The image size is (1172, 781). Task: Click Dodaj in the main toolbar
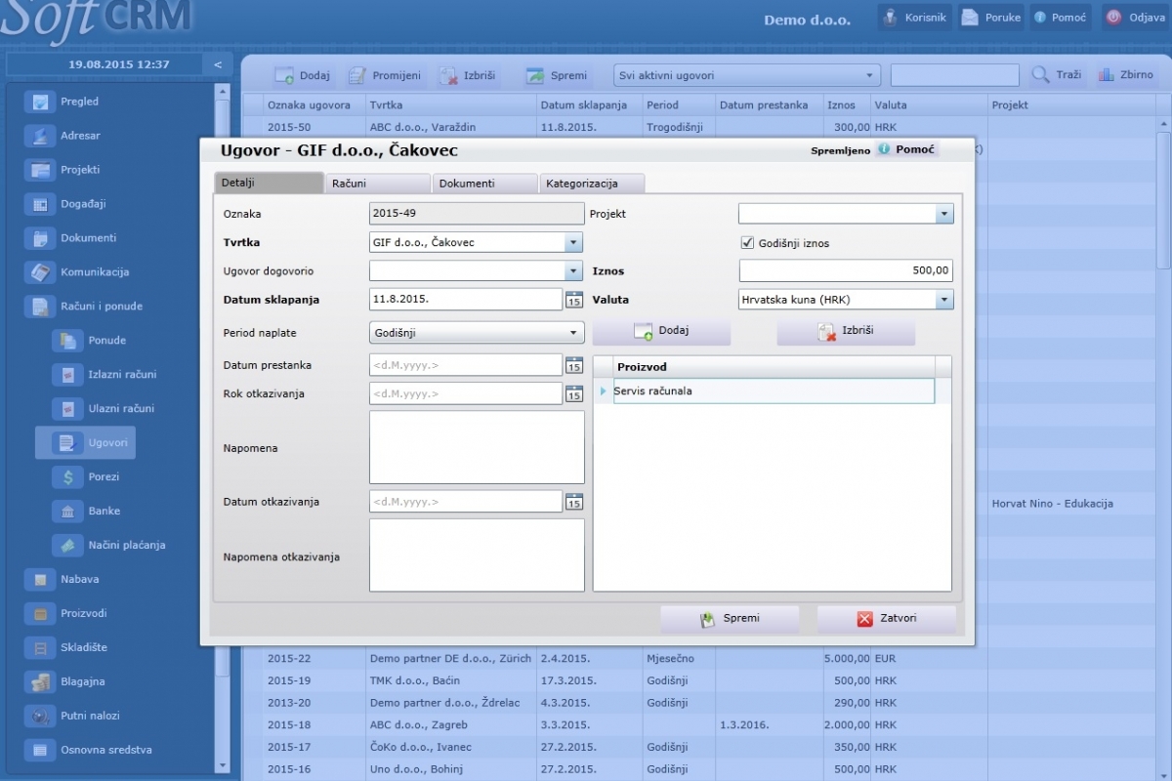[302, 75]
